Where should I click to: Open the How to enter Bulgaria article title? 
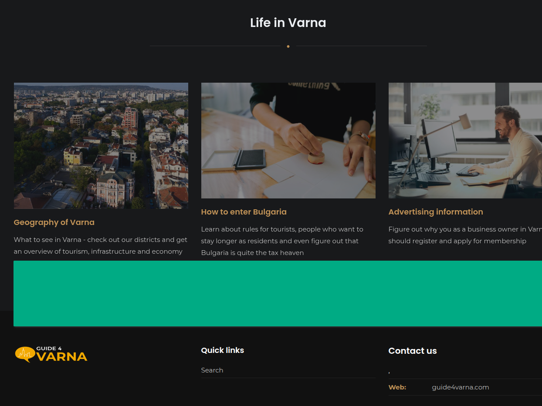[244, 212]
